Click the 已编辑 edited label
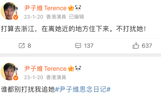Viewport: 161px width, 96px height. tap(77, 17)
